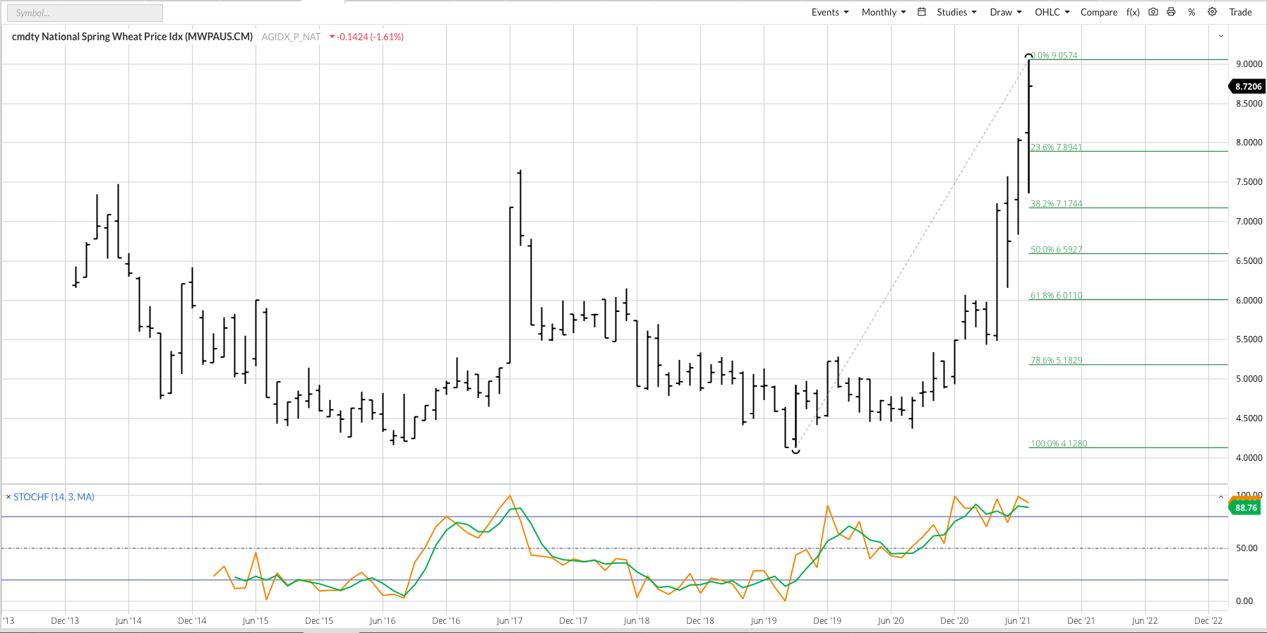
Task: Click the Symbol input field
Action: pos(85,13)
